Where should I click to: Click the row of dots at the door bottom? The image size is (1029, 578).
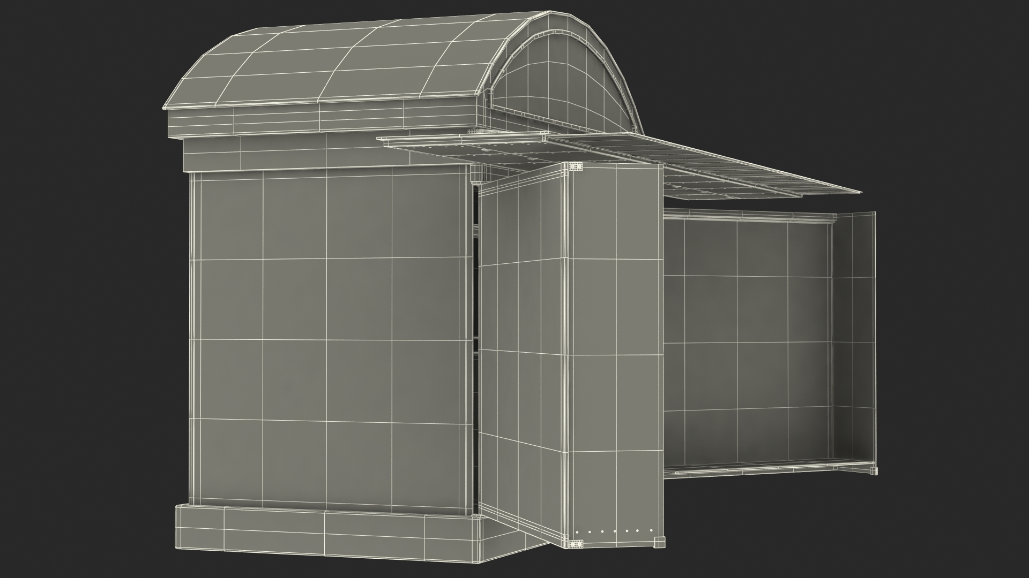point(615,532)
